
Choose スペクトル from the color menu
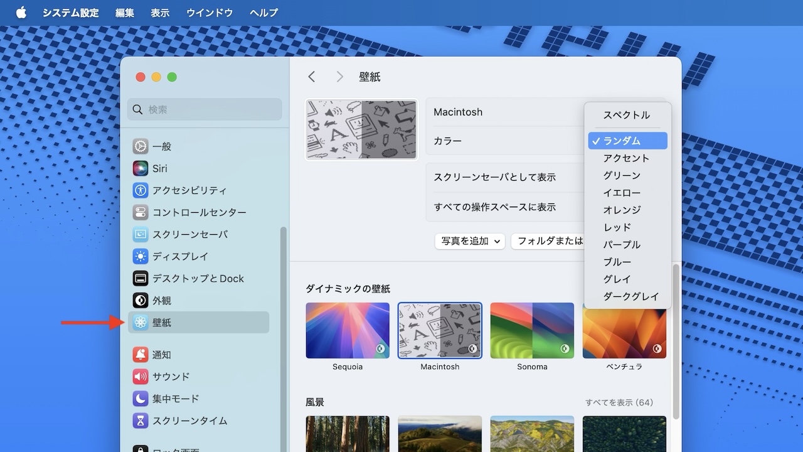point(627,115)
